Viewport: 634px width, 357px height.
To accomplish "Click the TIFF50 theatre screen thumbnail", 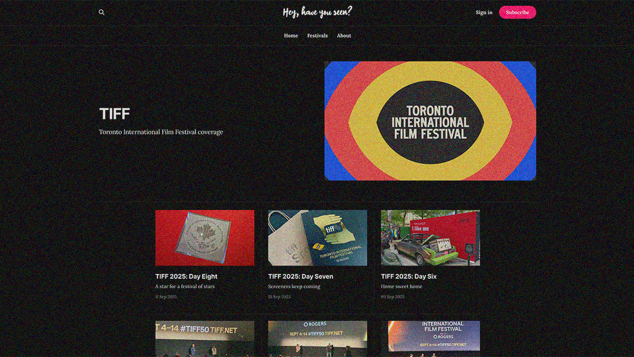I will click(x=204, y=337).
